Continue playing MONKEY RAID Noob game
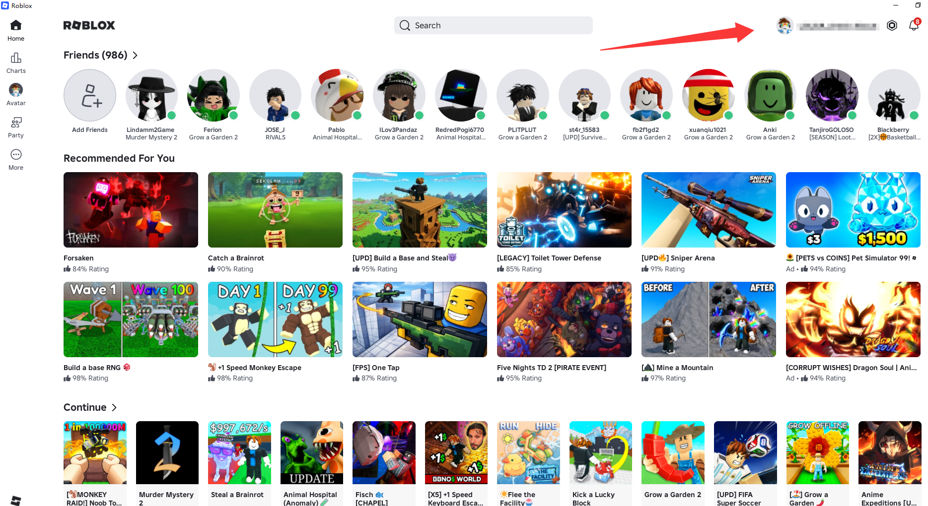 [x=95, y=452]
